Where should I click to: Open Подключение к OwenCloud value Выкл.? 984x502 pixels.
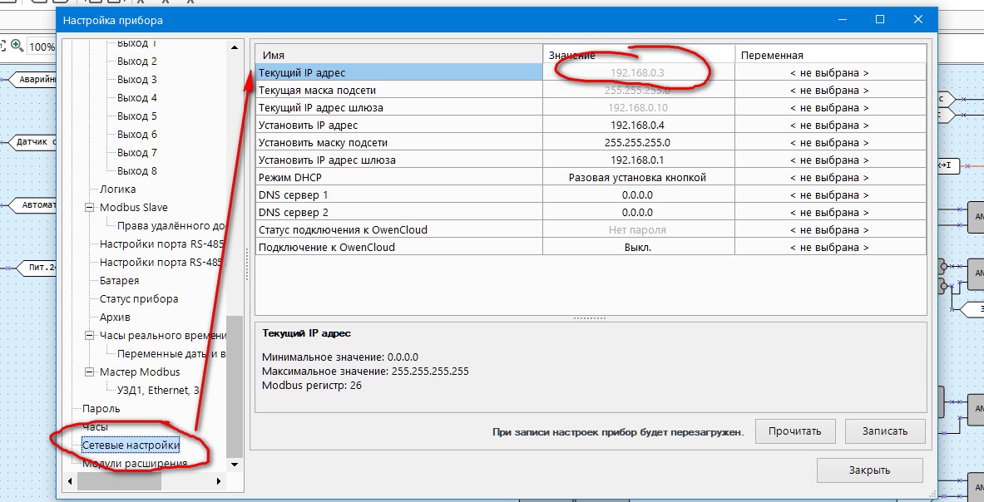coord(638,248)
